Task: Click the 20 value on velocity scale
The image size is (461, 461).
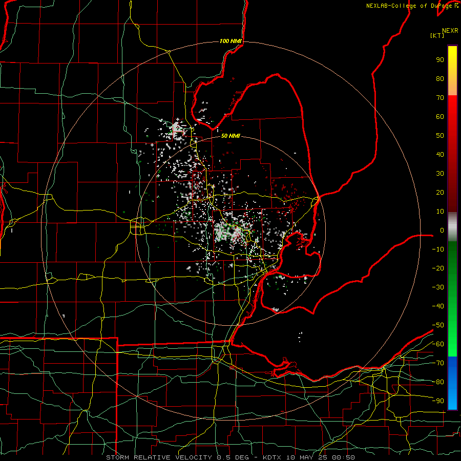Action: [440, 192]
